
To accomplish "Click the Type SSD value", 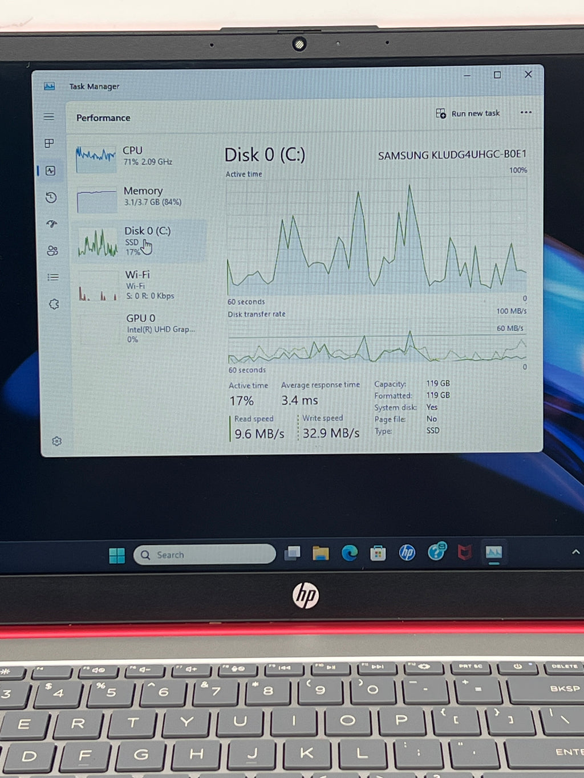I will [433, 430].
